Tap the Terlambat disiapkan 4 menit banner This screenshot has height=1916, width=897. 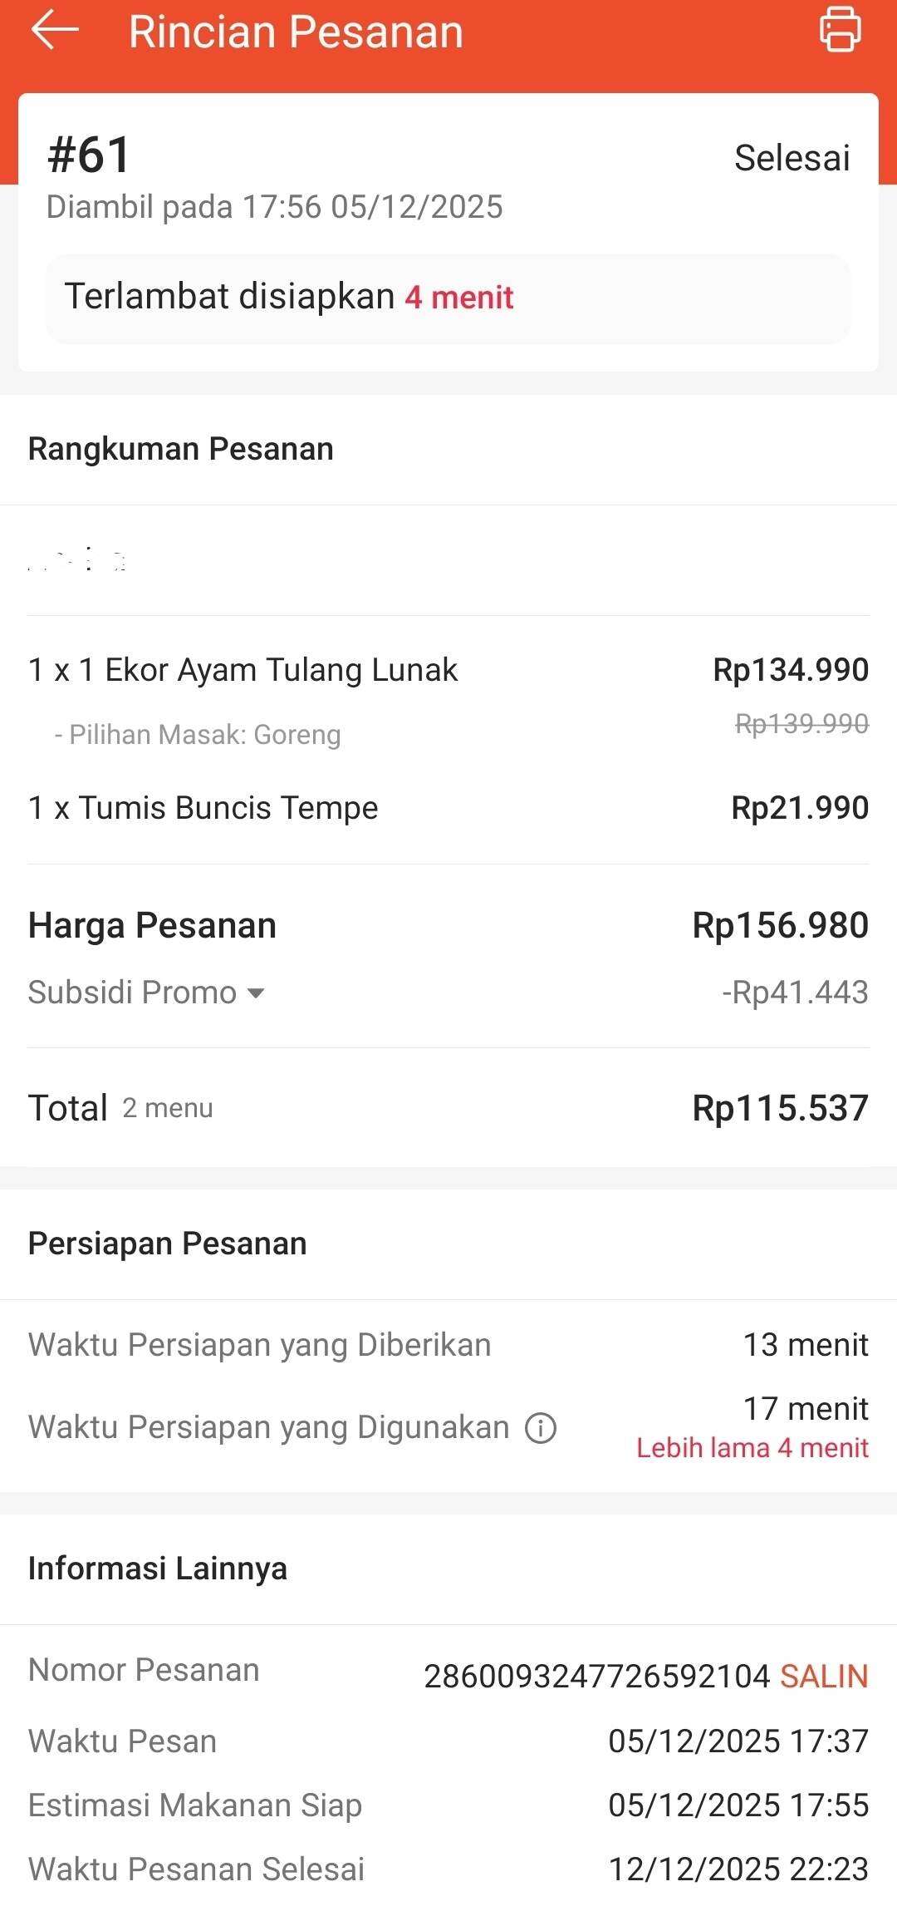click(x=448, y=298)
